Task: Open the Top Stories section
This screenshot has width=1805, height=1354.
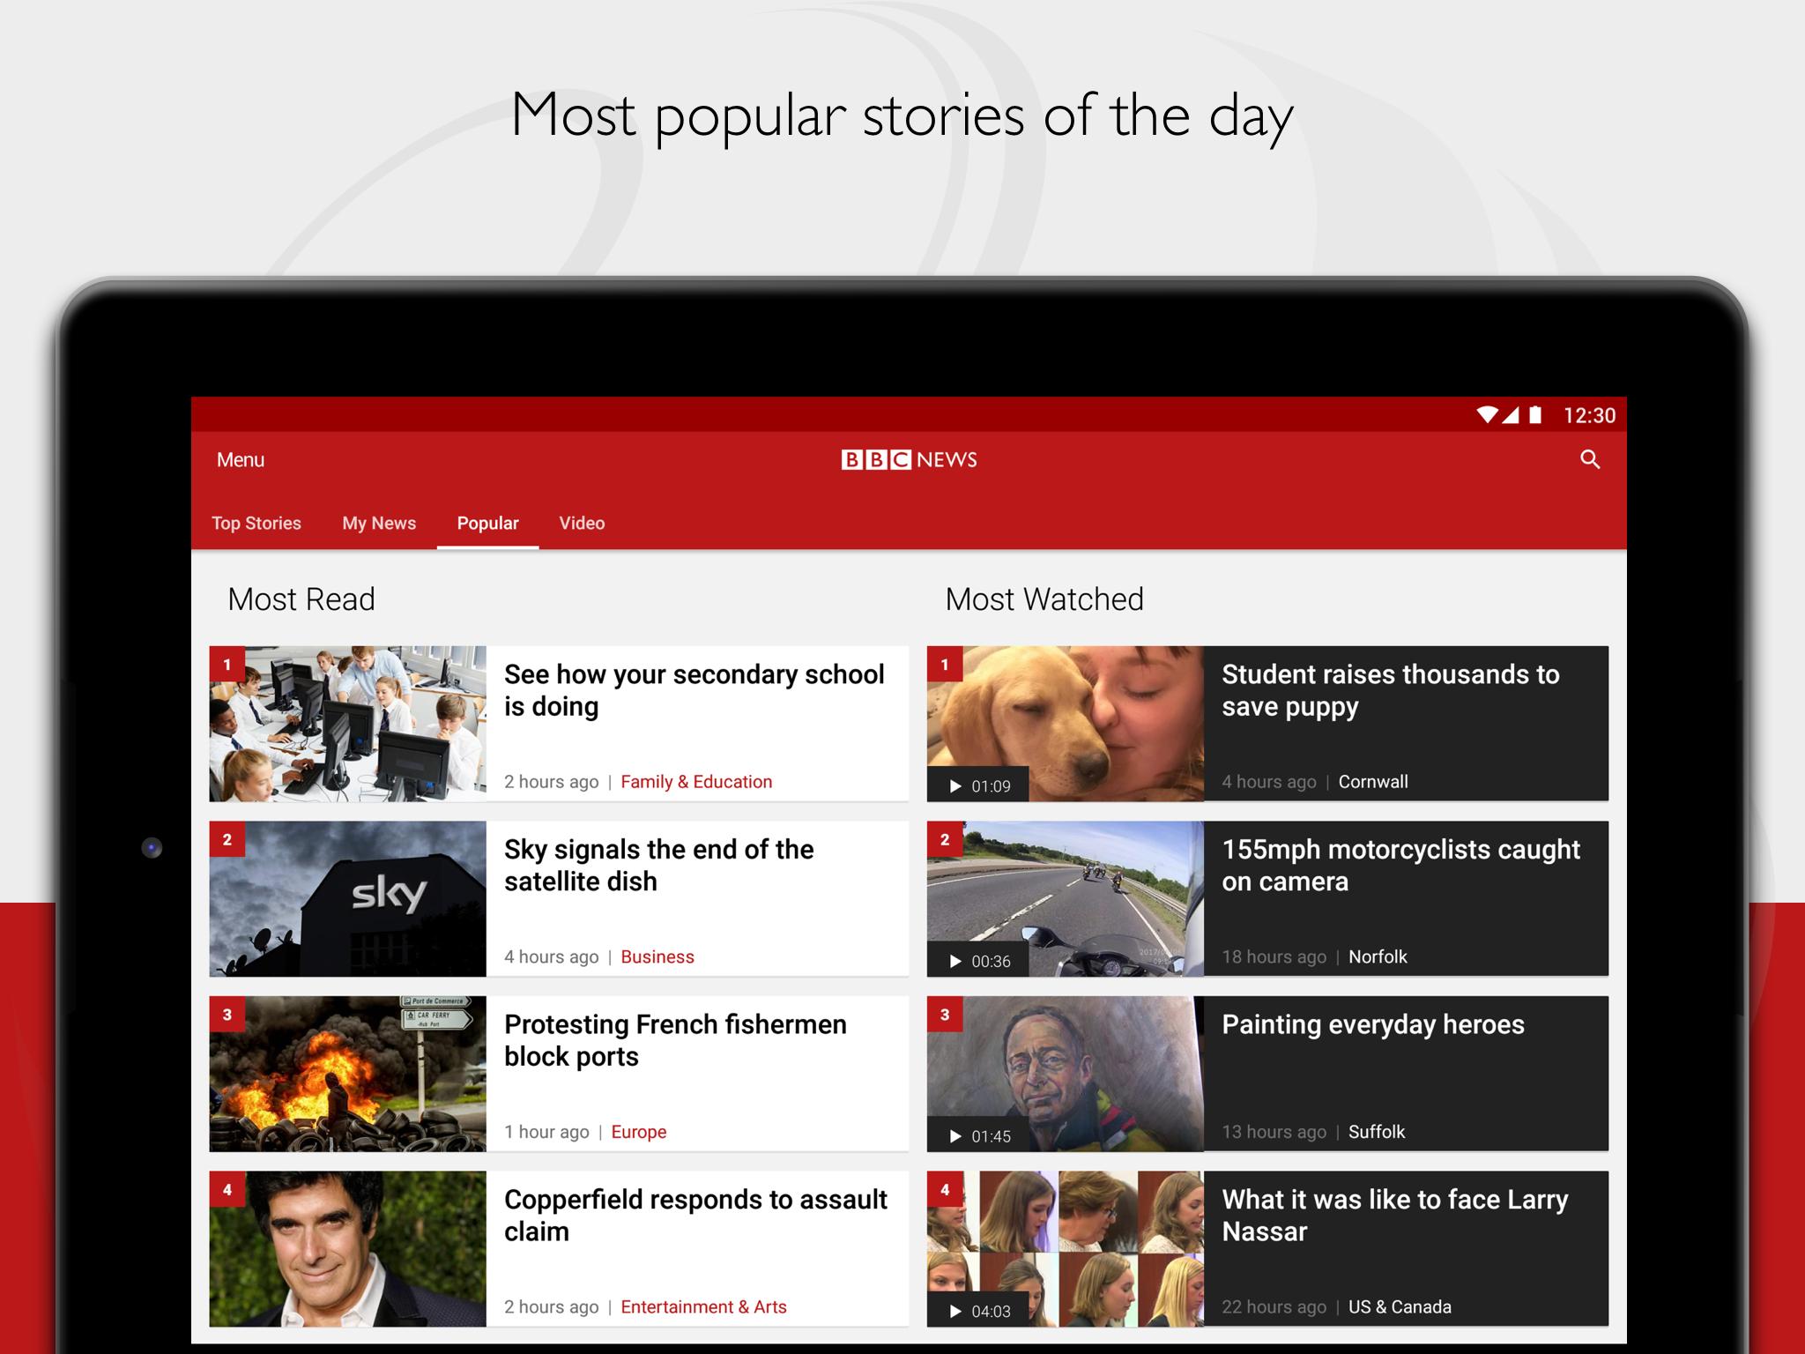Action: [x=256, y=522]
